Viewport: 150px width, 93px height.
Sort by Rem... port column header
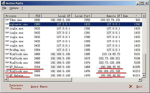tap(131, 16)
